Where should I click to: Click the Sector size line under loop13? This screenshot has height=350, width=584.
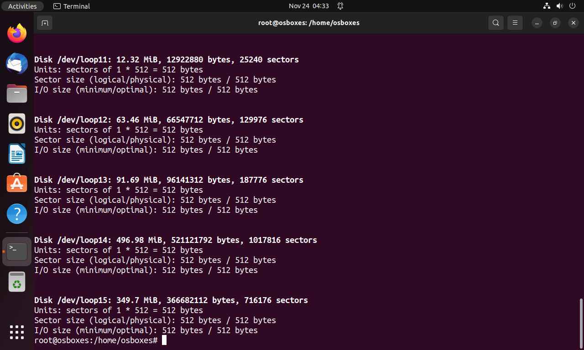click(155, 200)
